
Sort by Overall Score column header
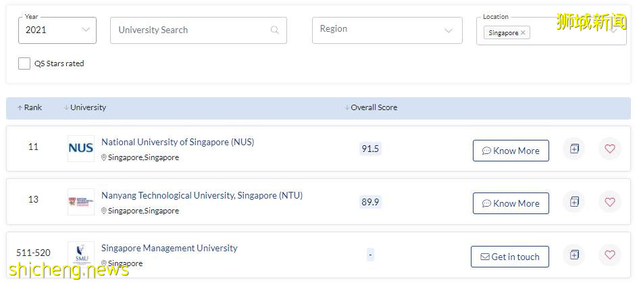[x=372, y=108]
